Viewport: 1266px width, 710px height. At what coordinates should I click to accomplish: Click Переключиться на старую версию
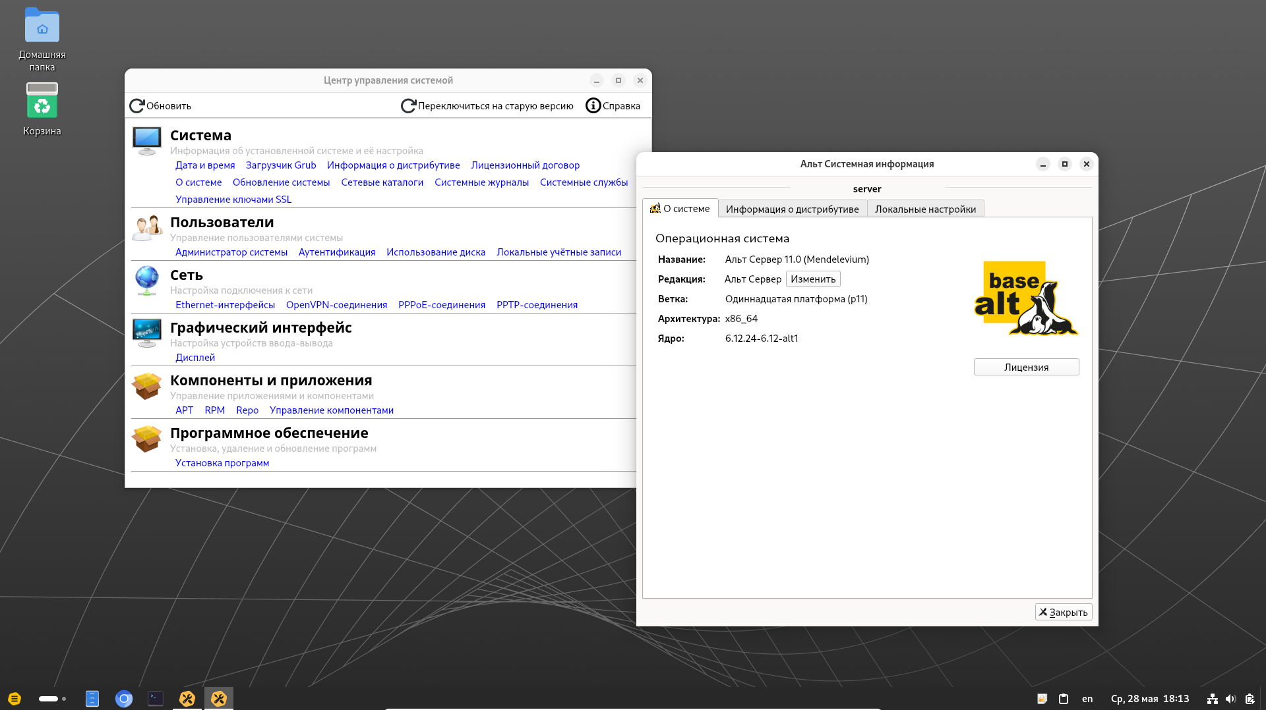(x=487, y=106)
